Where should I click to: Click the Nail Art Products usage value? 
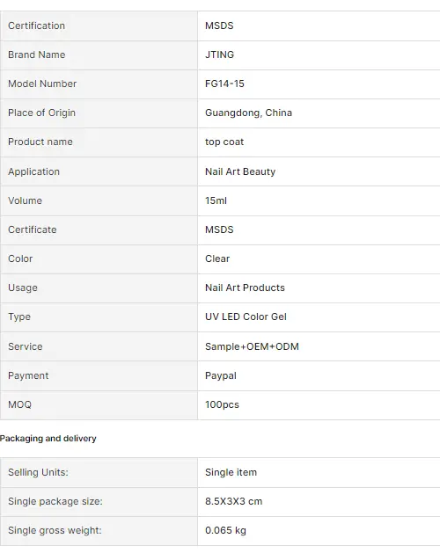[245, 287]
